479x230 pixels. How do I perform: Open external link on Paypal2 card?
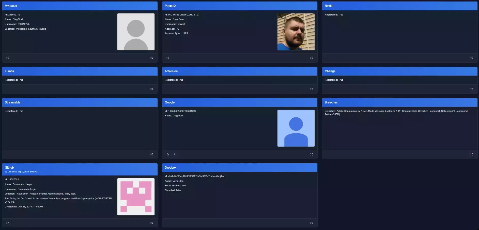[168, 58]
